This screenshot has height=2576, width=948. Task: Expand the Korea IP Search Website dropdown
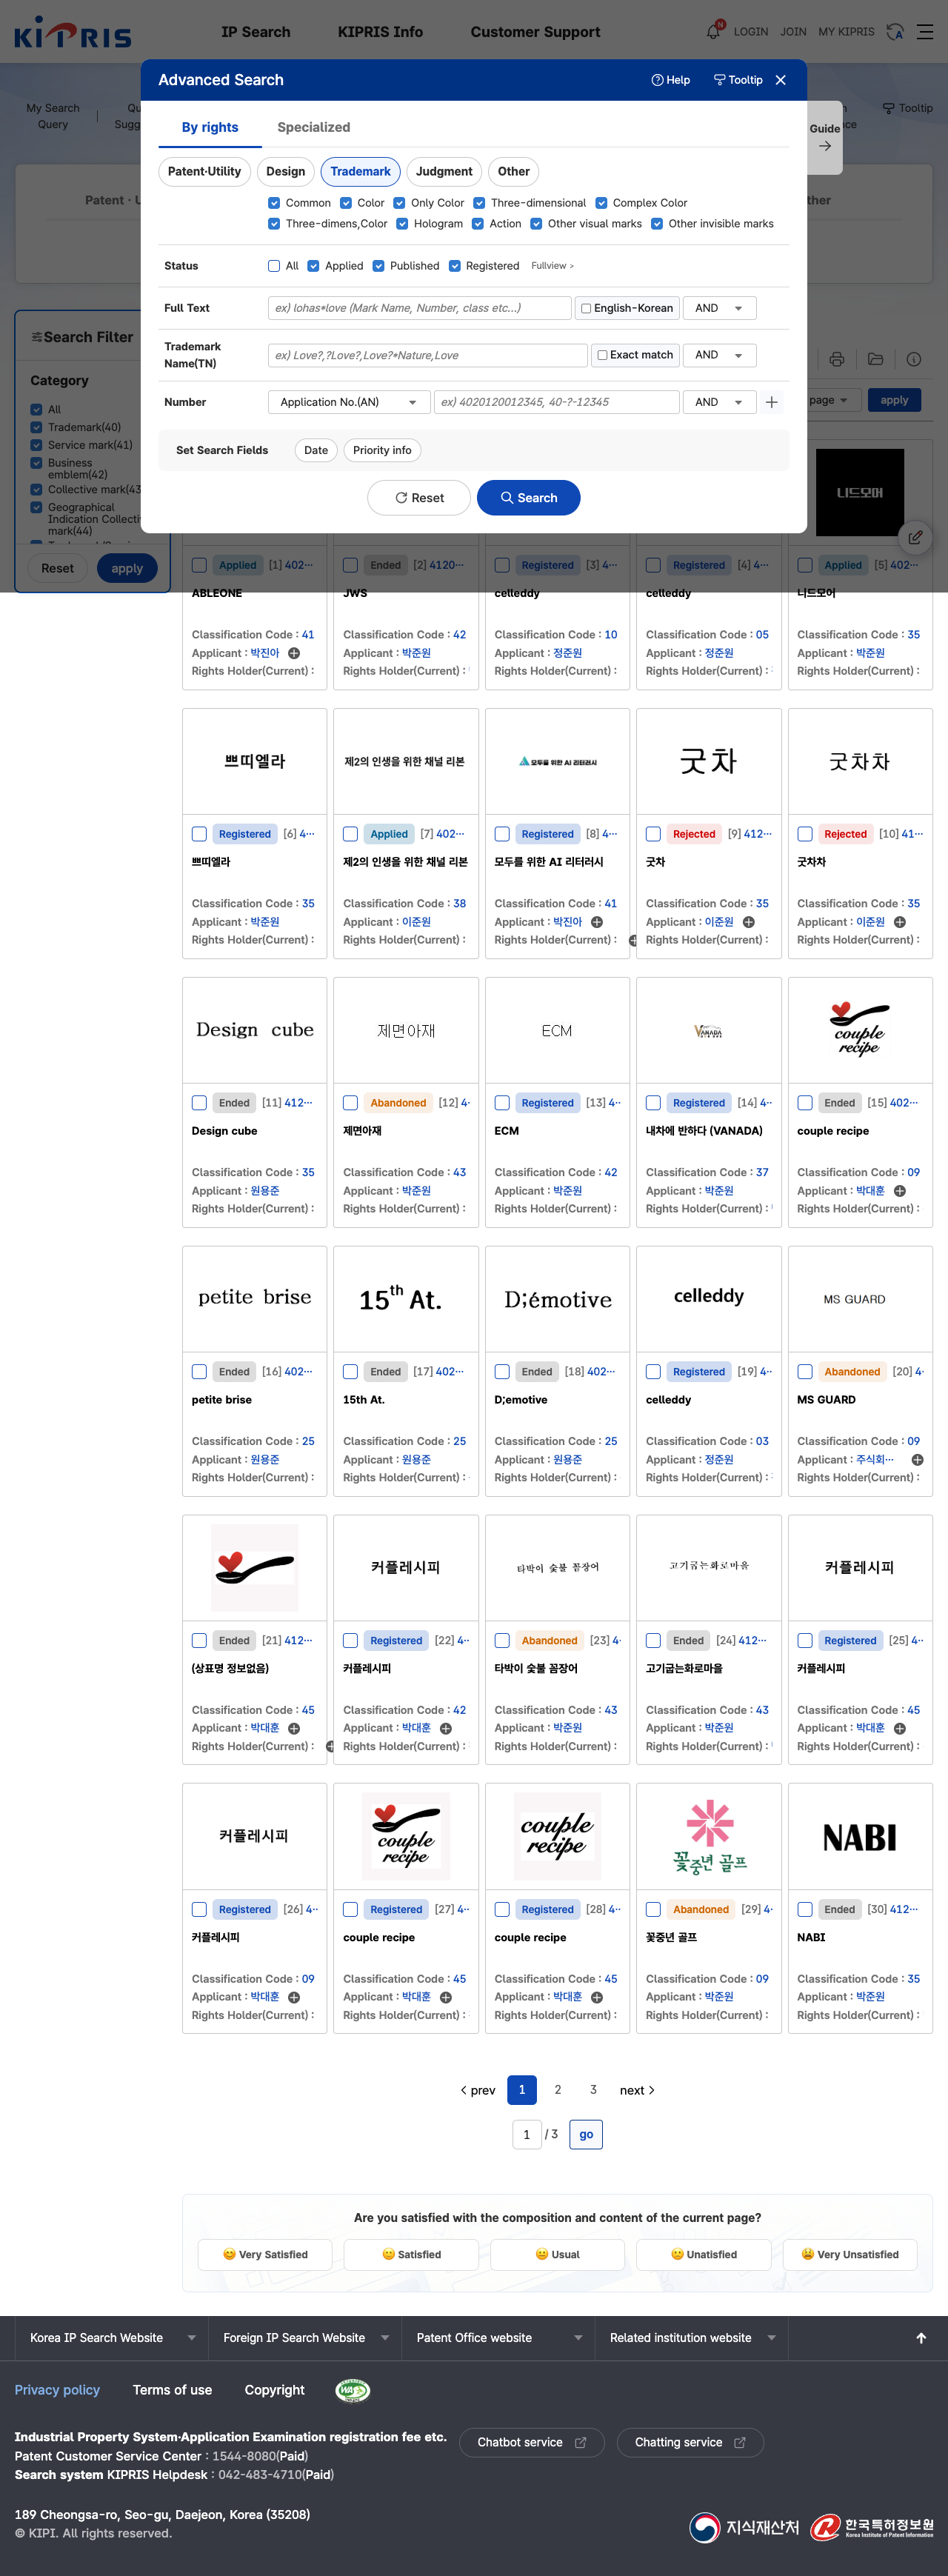112,2337
